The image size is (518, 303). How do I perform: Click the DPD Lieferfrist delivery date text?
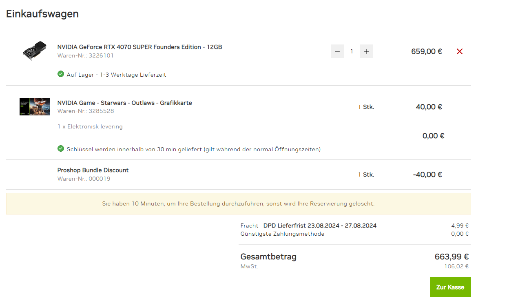click(x=320, y=226)
